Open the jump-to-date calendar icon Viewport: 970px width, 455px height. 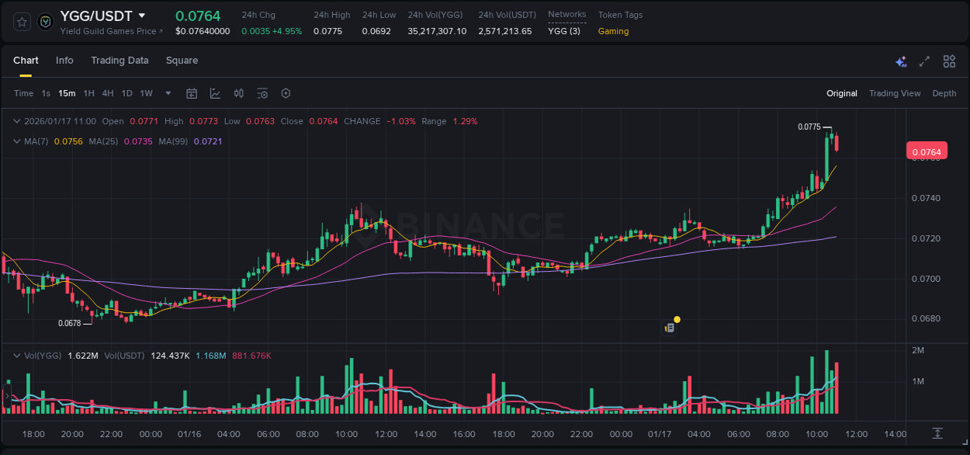(x=192, y=93)
